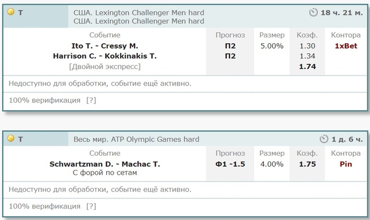Click the [?] help in Schwartzman card verification

point(91,206)
